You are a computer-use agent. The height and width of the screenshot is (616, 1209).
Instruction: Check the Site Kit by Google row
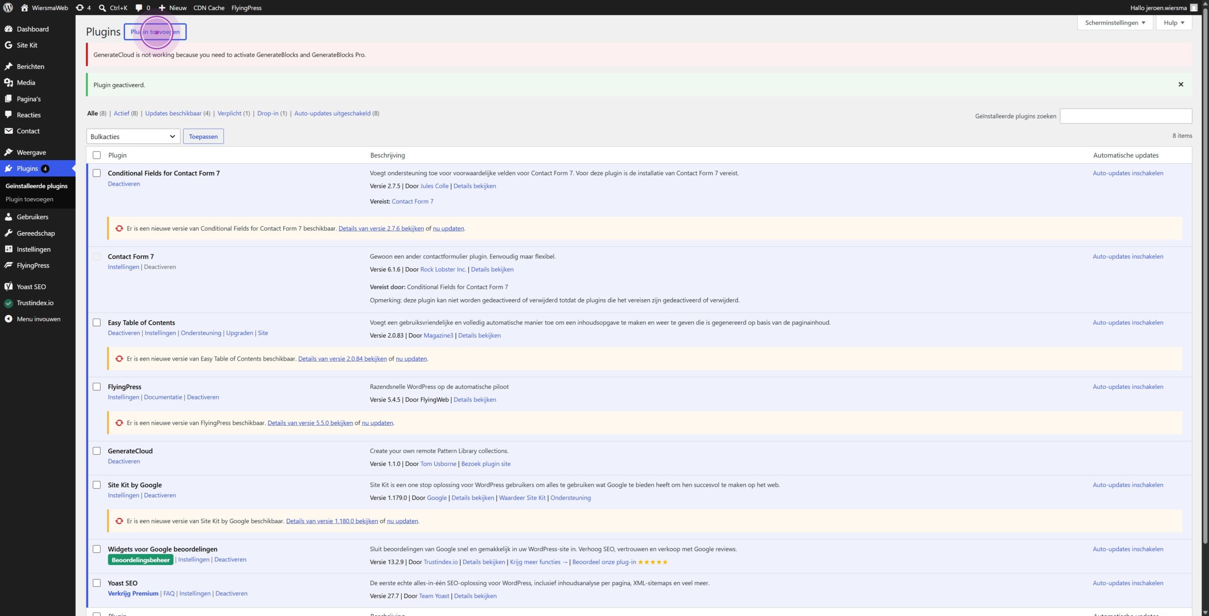coord(97,485)
